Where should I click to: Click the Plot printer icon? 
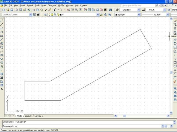[17, 10]
